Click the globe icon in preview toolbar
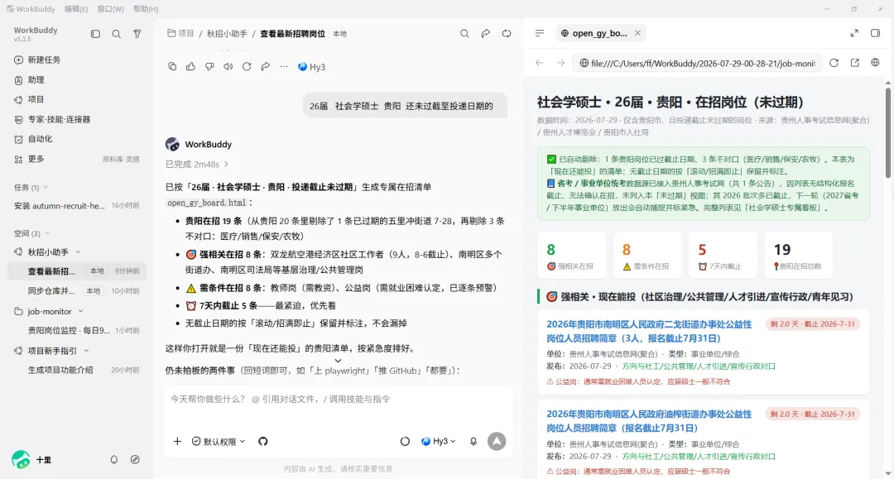Image resolution: width=894 pixels, height=479 pixels. click(x=875, y=63)
